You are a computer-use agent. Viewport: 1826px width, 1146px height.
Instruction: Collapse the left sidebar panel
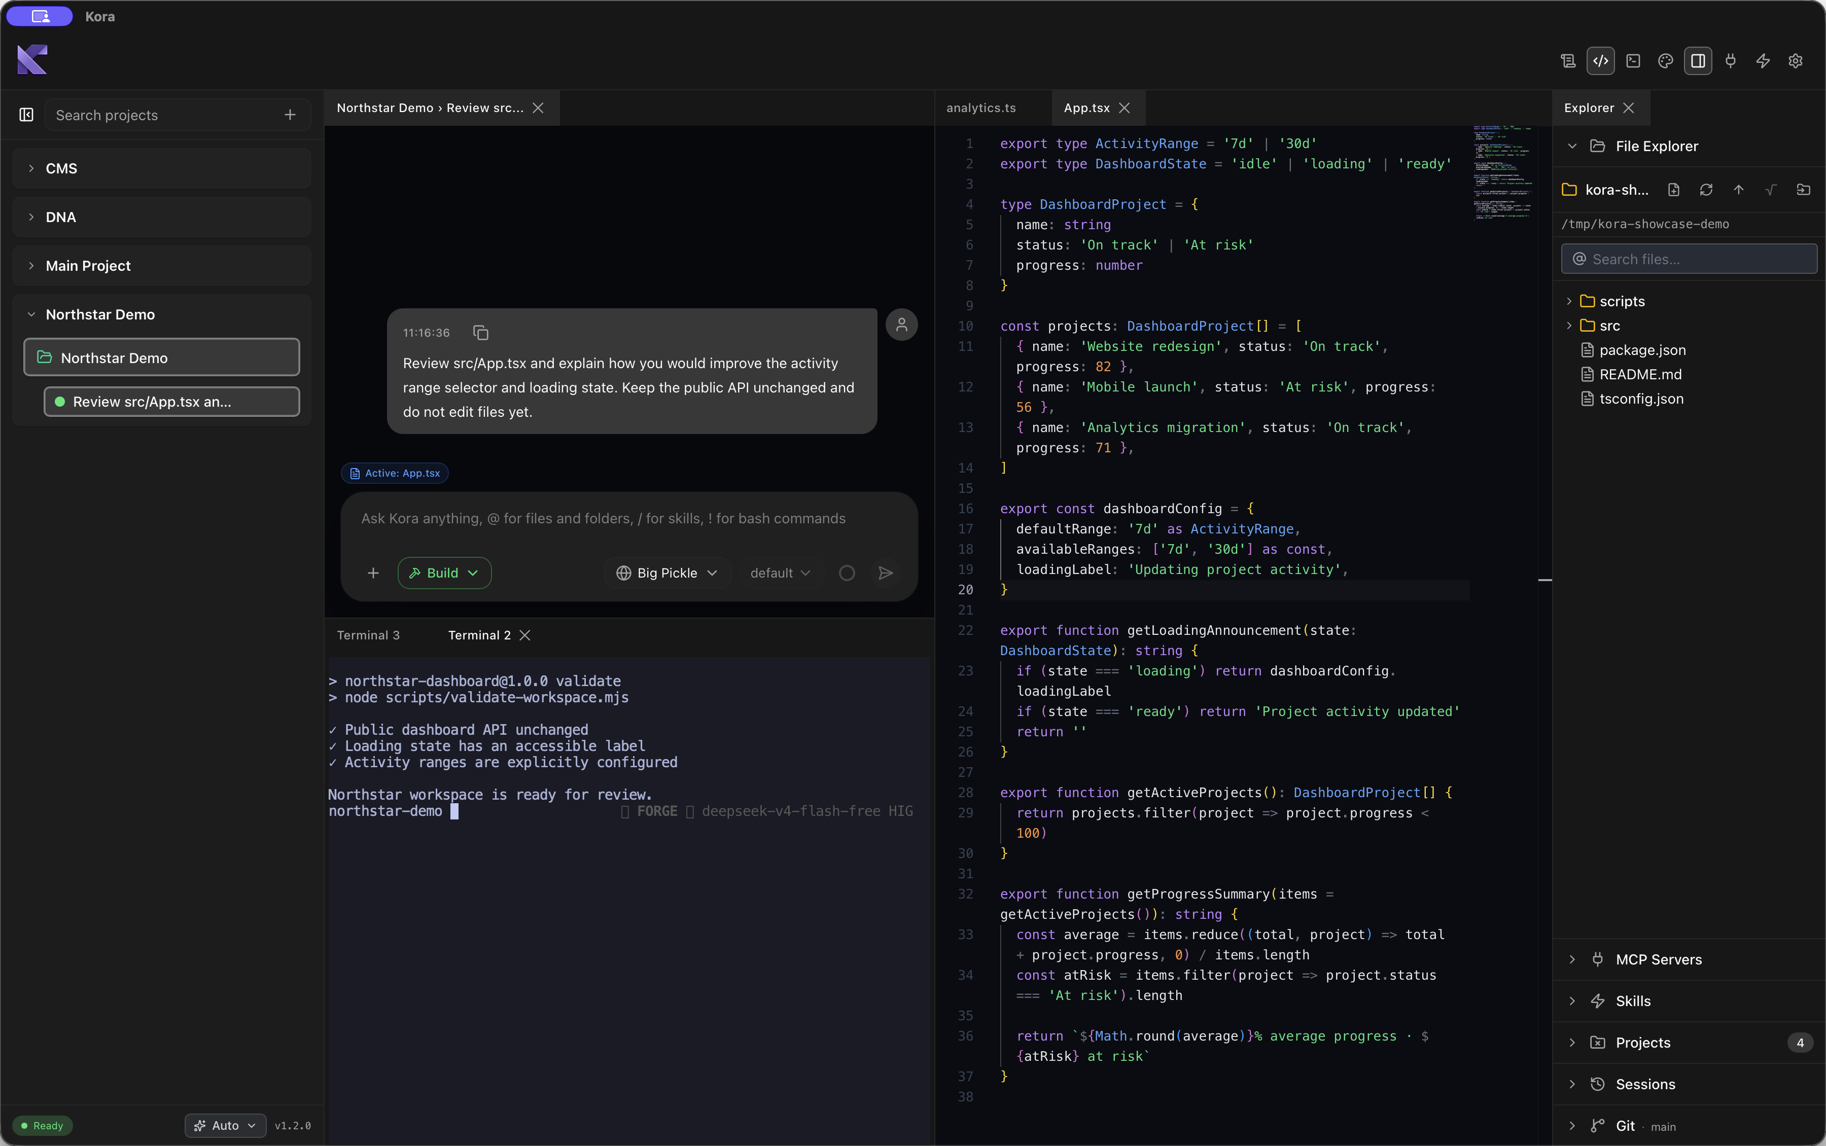[x=26, y=115]
